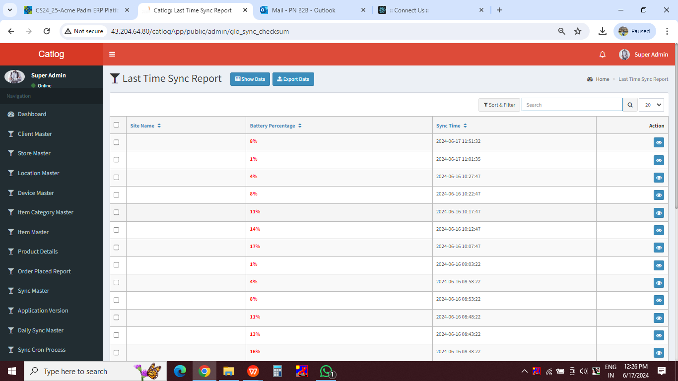The image size is (678, 381).
Task: Open File Explorer from taskbar
Action: 229,371
